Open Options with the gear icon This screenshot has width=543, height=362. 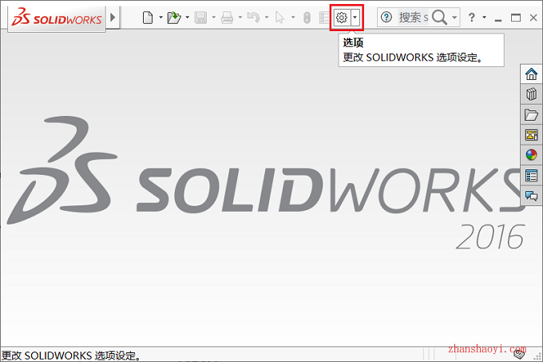(x=342, y=18)
